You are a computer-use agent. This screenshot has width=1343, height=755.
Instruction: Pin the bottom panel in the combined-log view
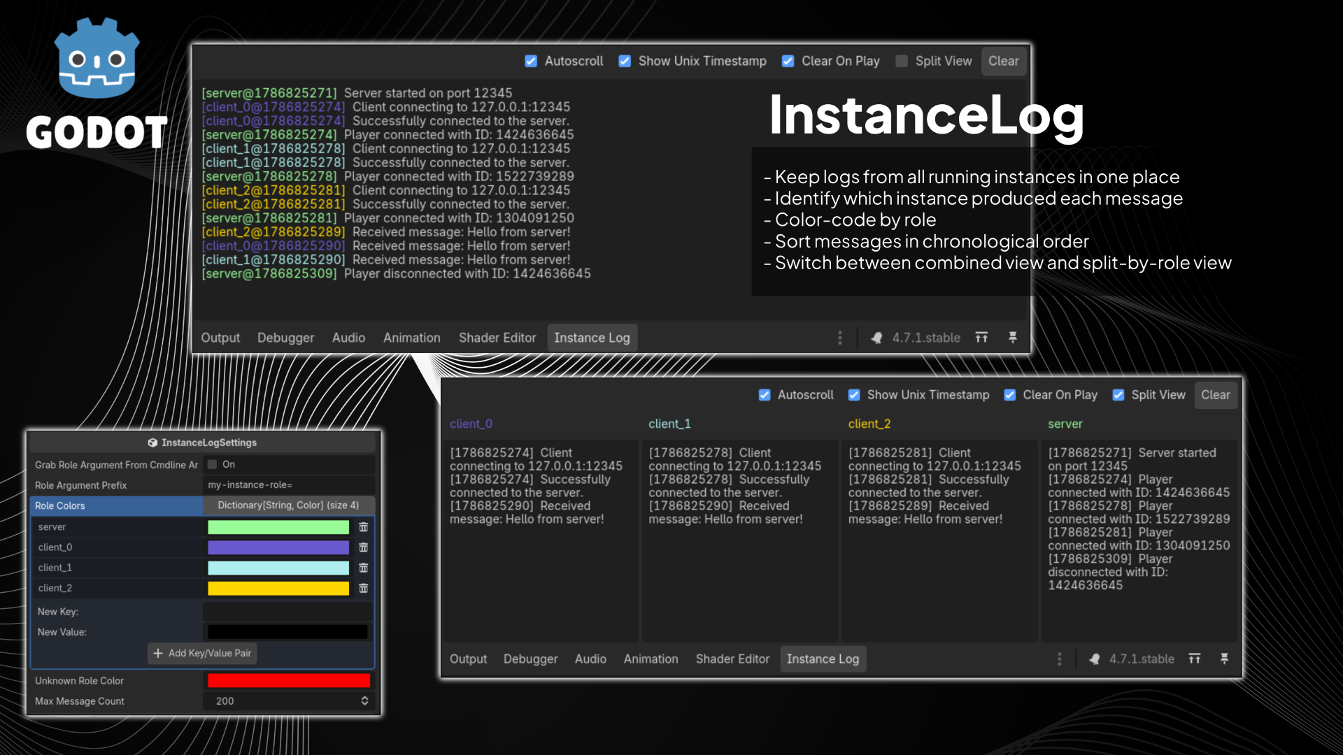coord(1012,338)
